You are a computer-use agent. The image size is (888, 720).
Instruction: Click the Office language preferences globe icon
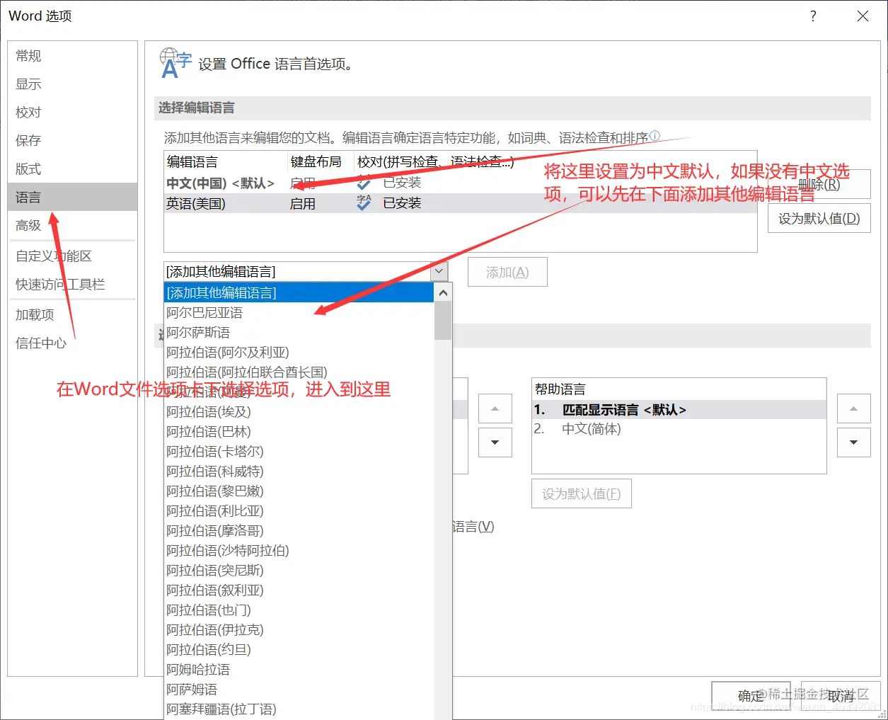click(x=174, y=63)
